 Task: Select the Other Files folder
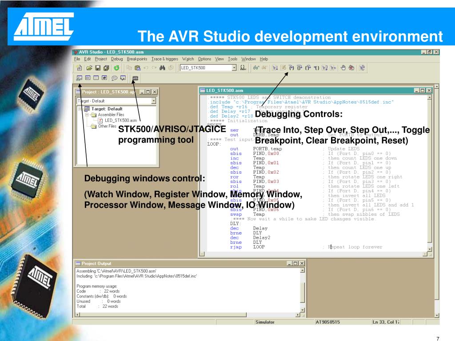107,126
